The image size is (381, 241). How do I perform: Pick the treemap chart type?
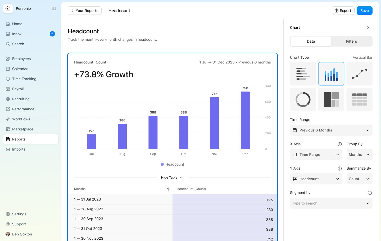331,99
